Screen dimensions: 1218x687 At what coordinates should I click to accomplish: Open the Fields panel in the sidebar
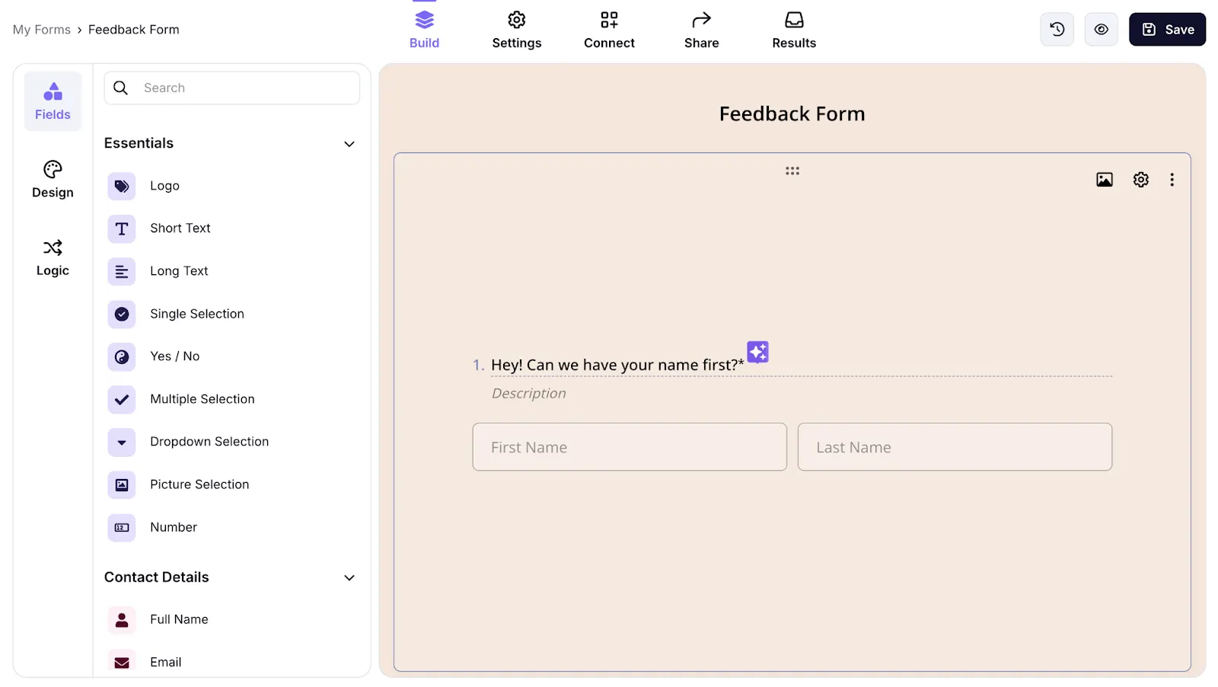tap(53, 101)
